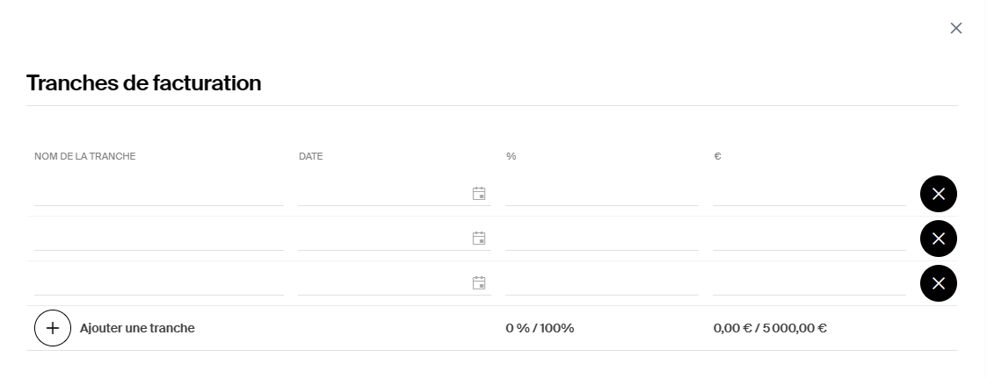This screenshot has width=987, height=378.
Task: Open calendar picker in second tranche row
Action: (479, 238)
